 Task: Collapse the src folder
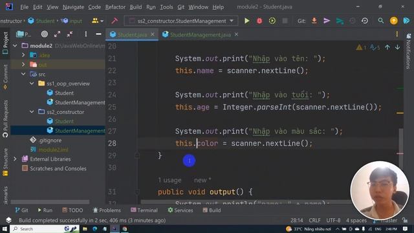(x=23, y=74)
